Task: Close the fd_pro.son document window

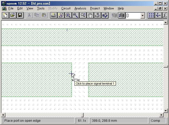Action: 165,8
